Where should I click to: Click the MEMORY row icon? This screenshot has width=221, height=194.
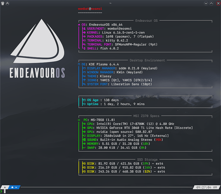pos(85,144)
